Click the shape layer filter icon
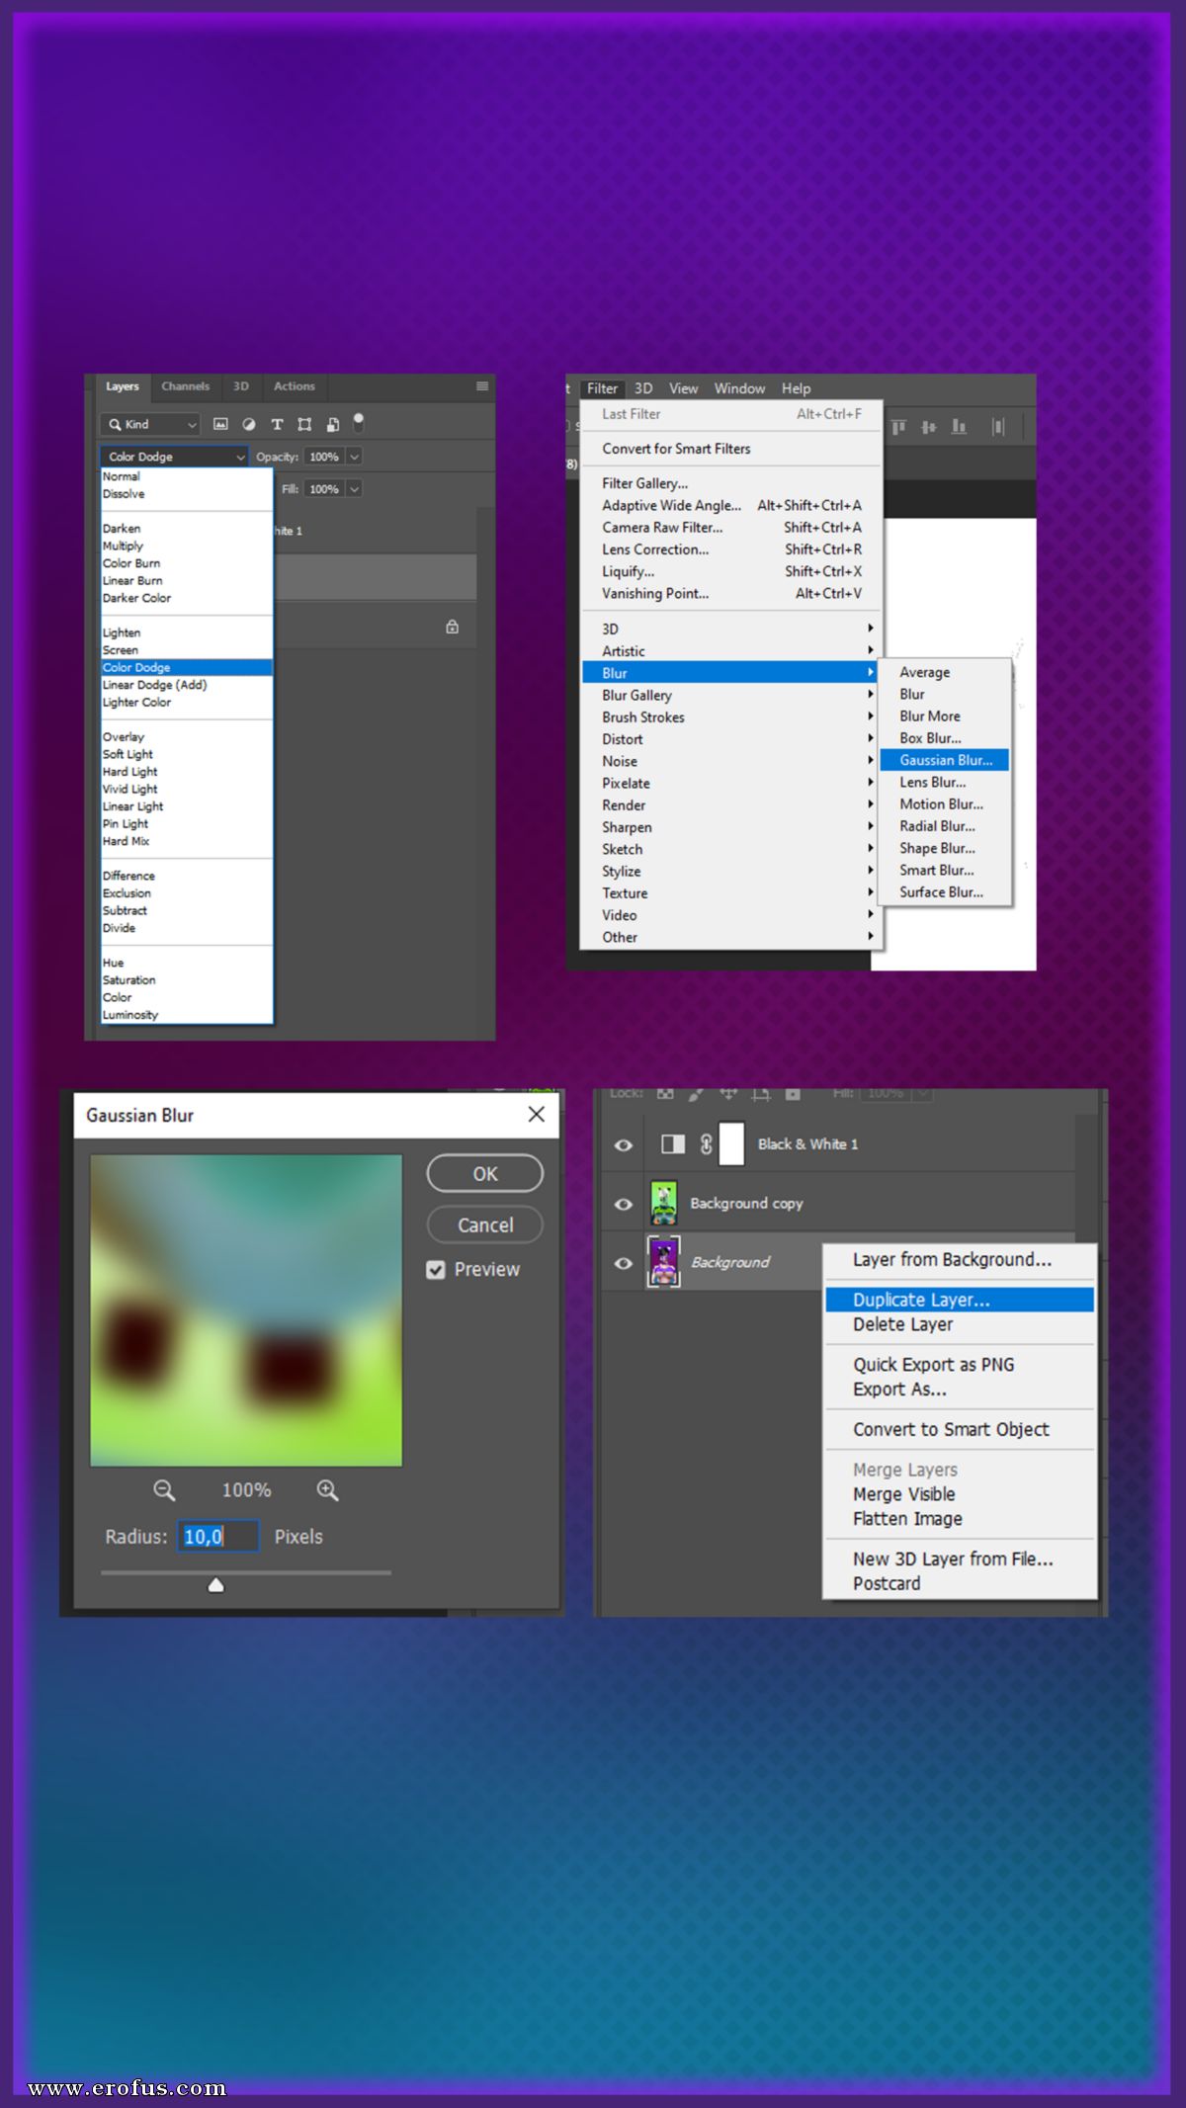 tap(304, 424)
